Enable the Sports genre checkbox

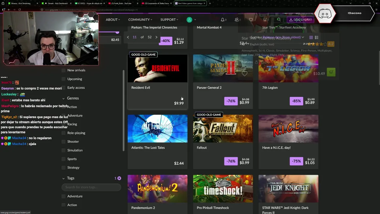pos(63,159)
